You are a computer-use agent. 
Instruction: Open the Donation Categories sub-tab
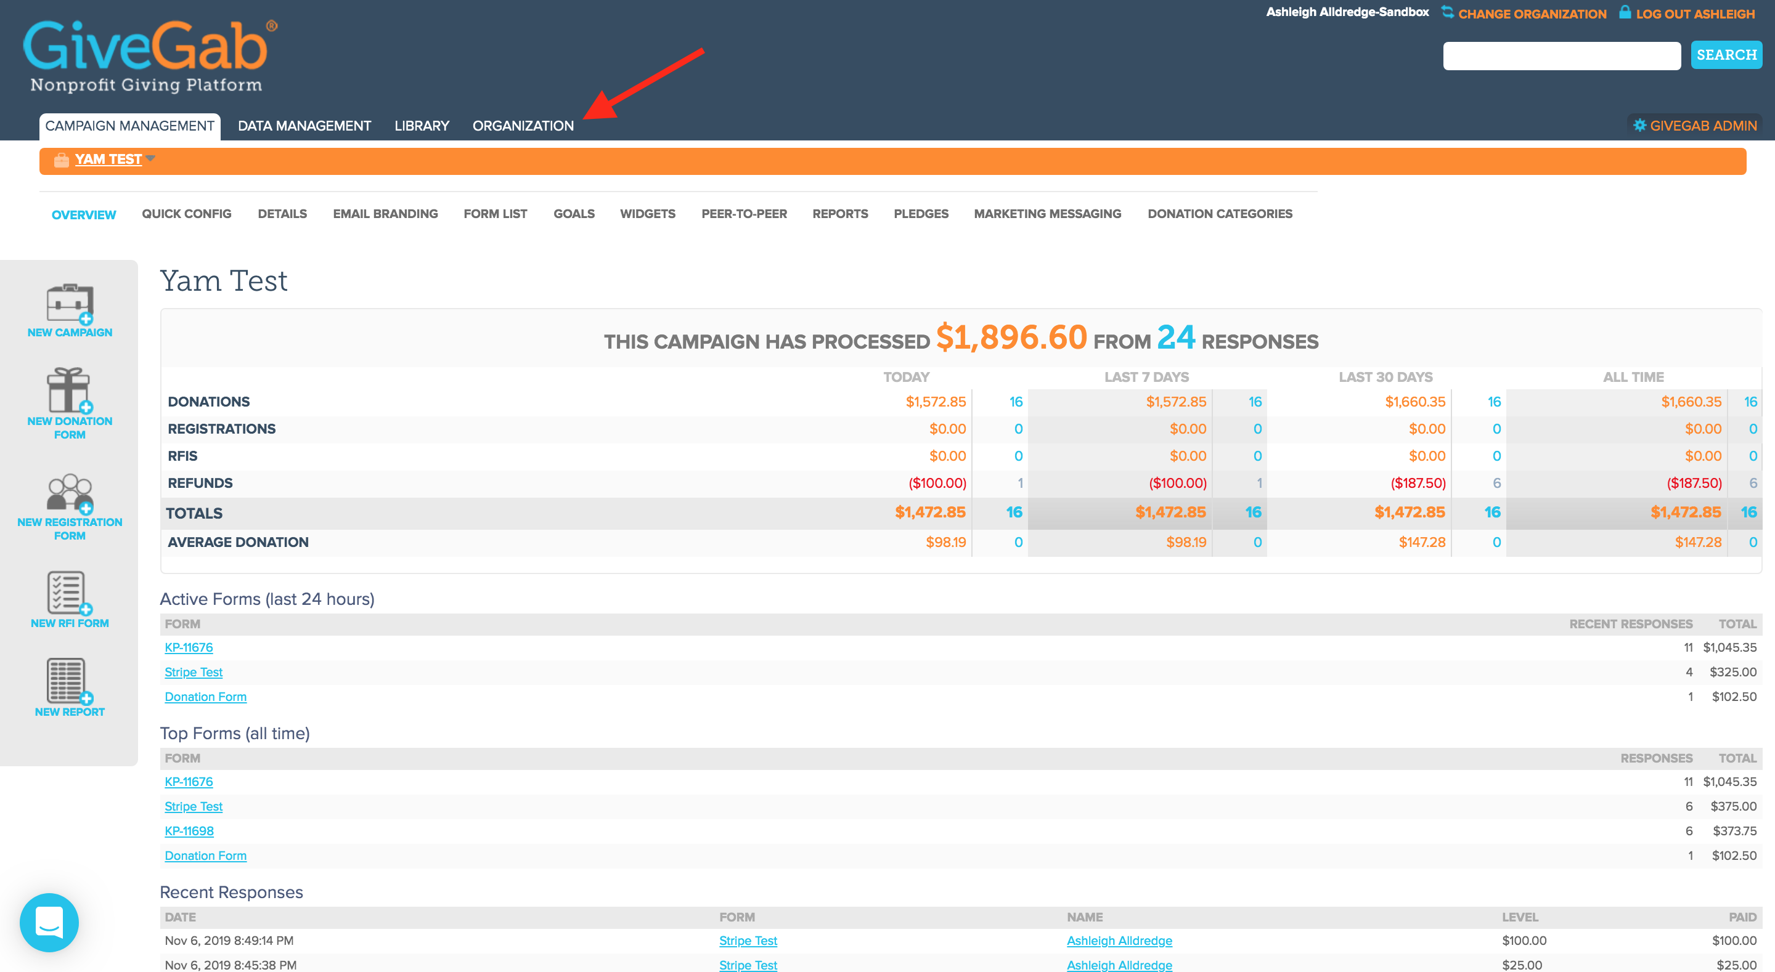[x=1220, y=214]
